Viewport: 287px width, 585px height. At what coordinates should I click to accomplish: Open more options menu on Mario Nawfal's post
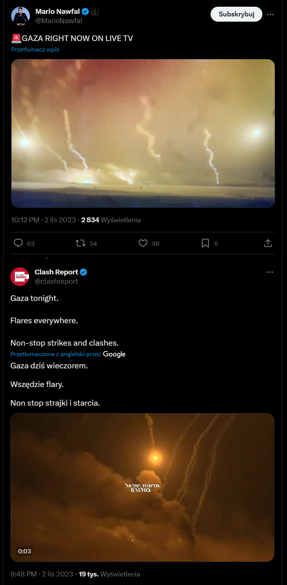click(271, 14)
